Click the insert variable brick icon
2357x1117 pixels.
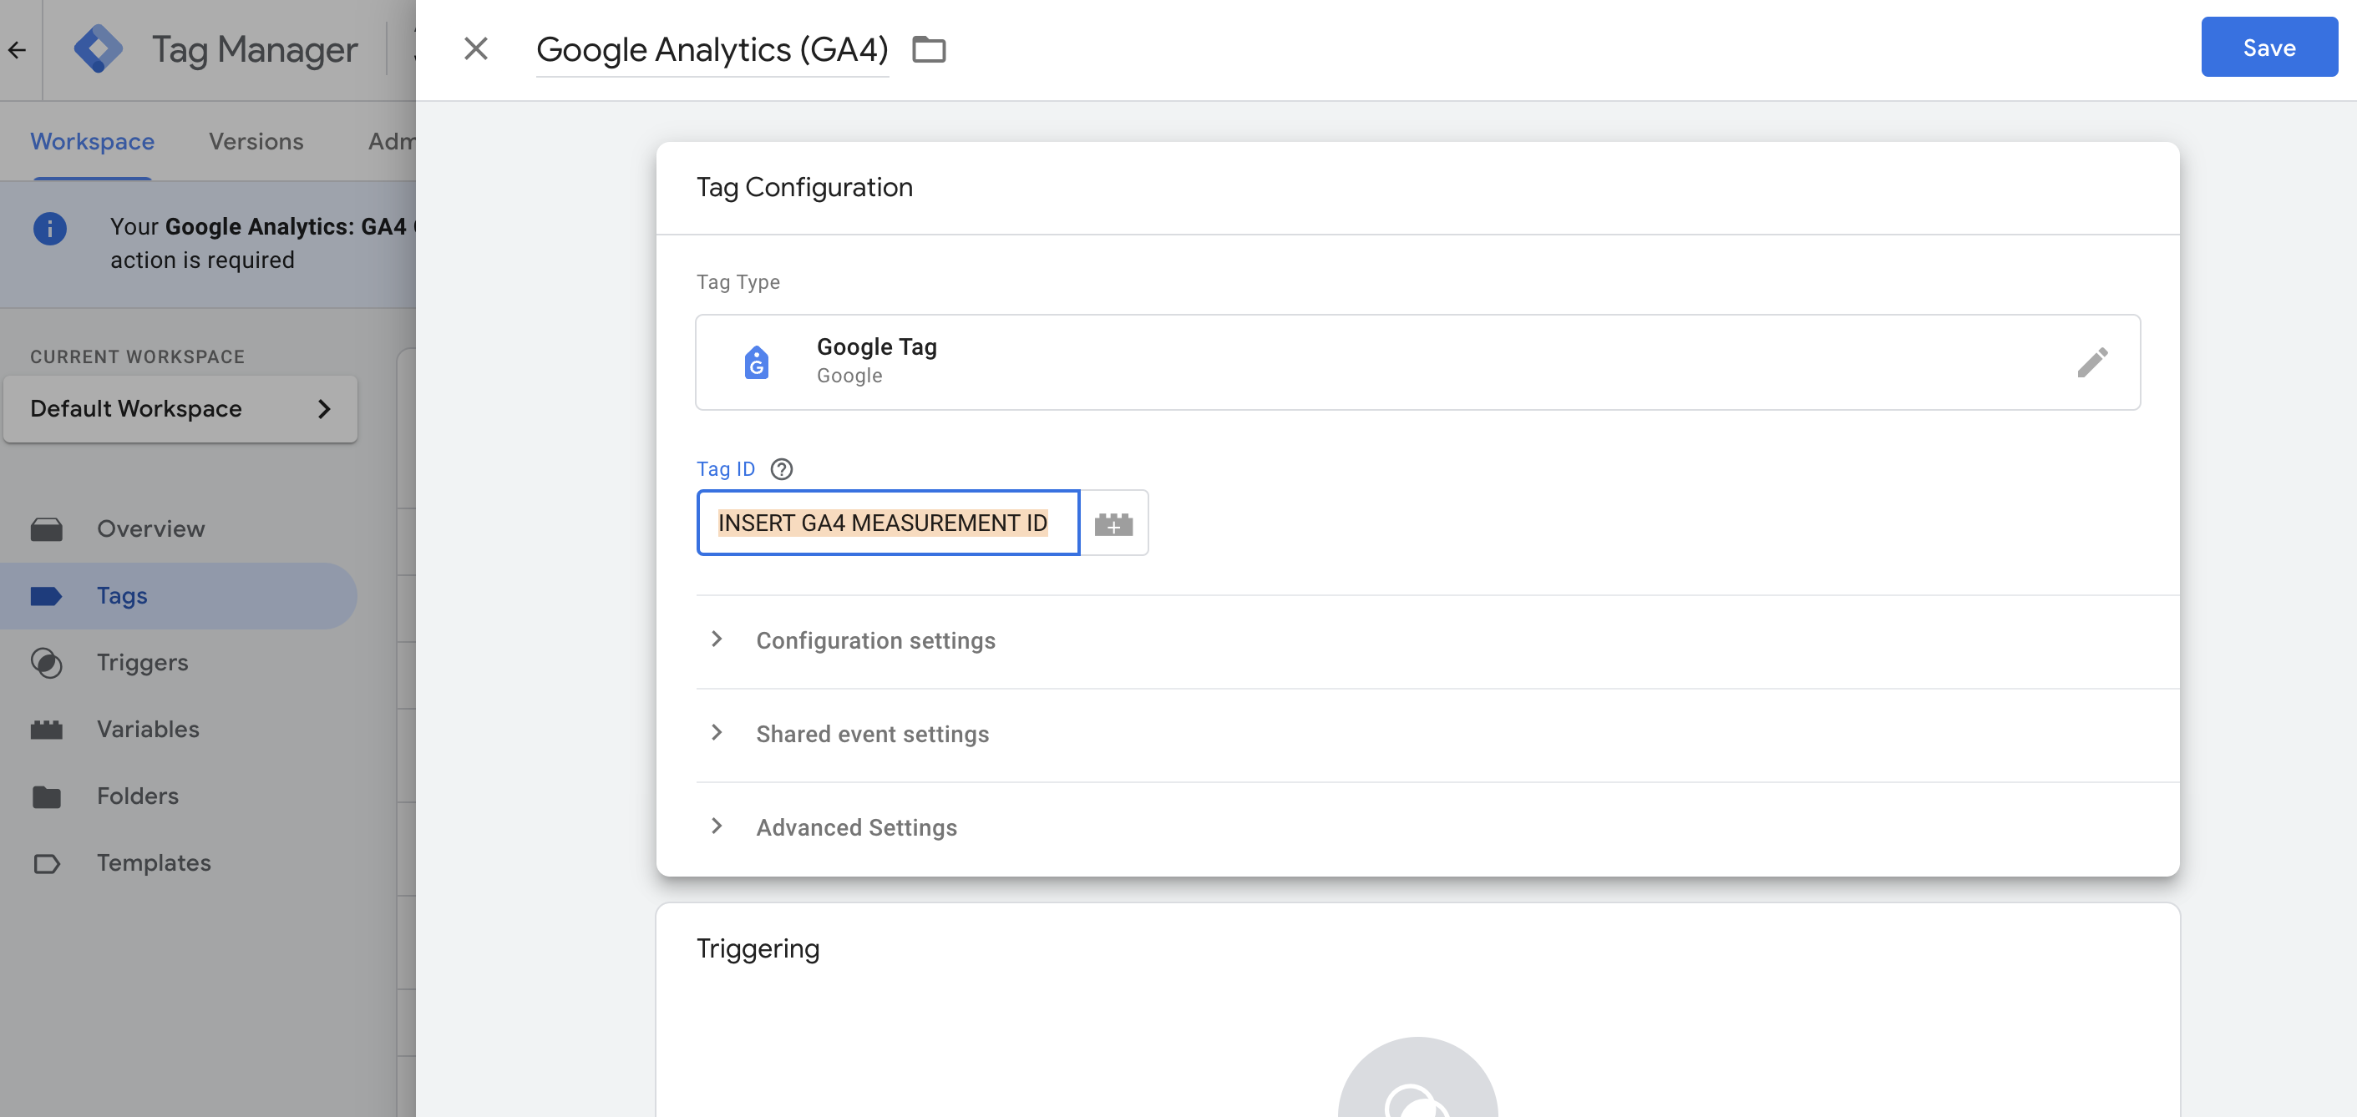point(1113,523)
